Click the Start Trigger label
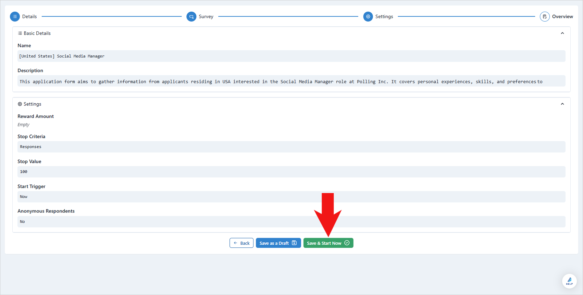583x295 pixels. click(x=31, y=187)
